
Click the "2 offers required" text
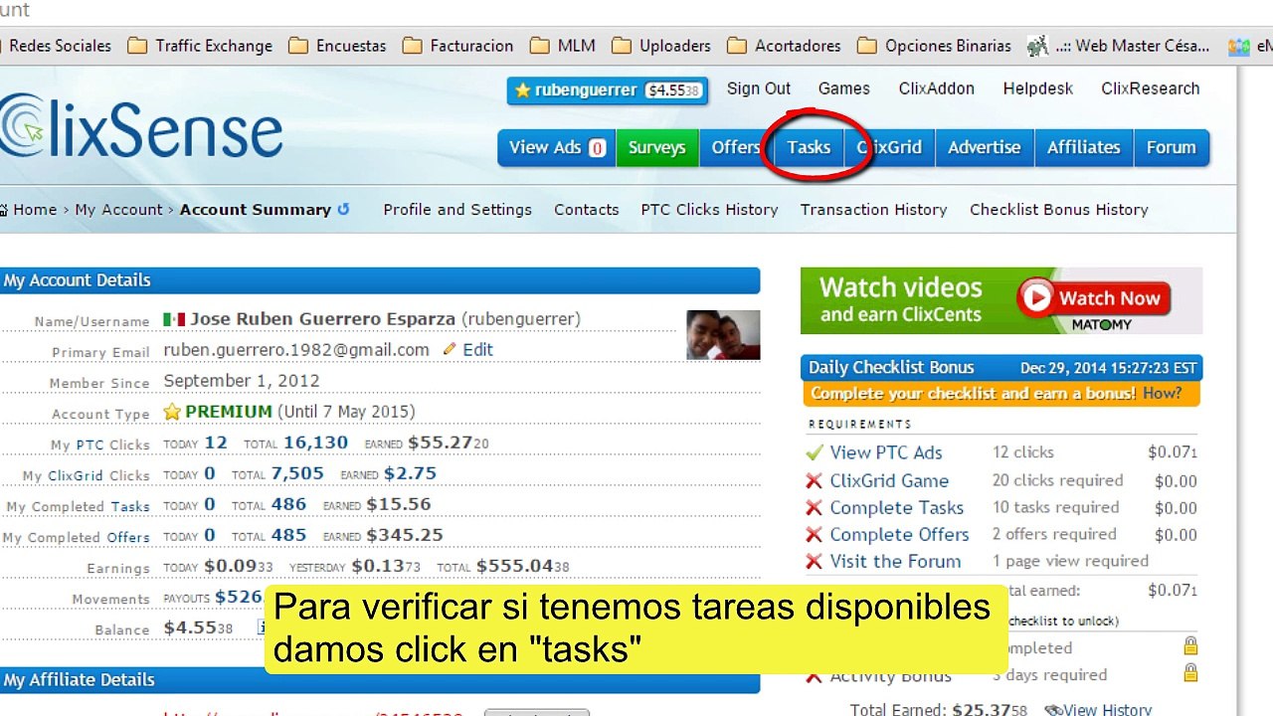[1054, 534]
